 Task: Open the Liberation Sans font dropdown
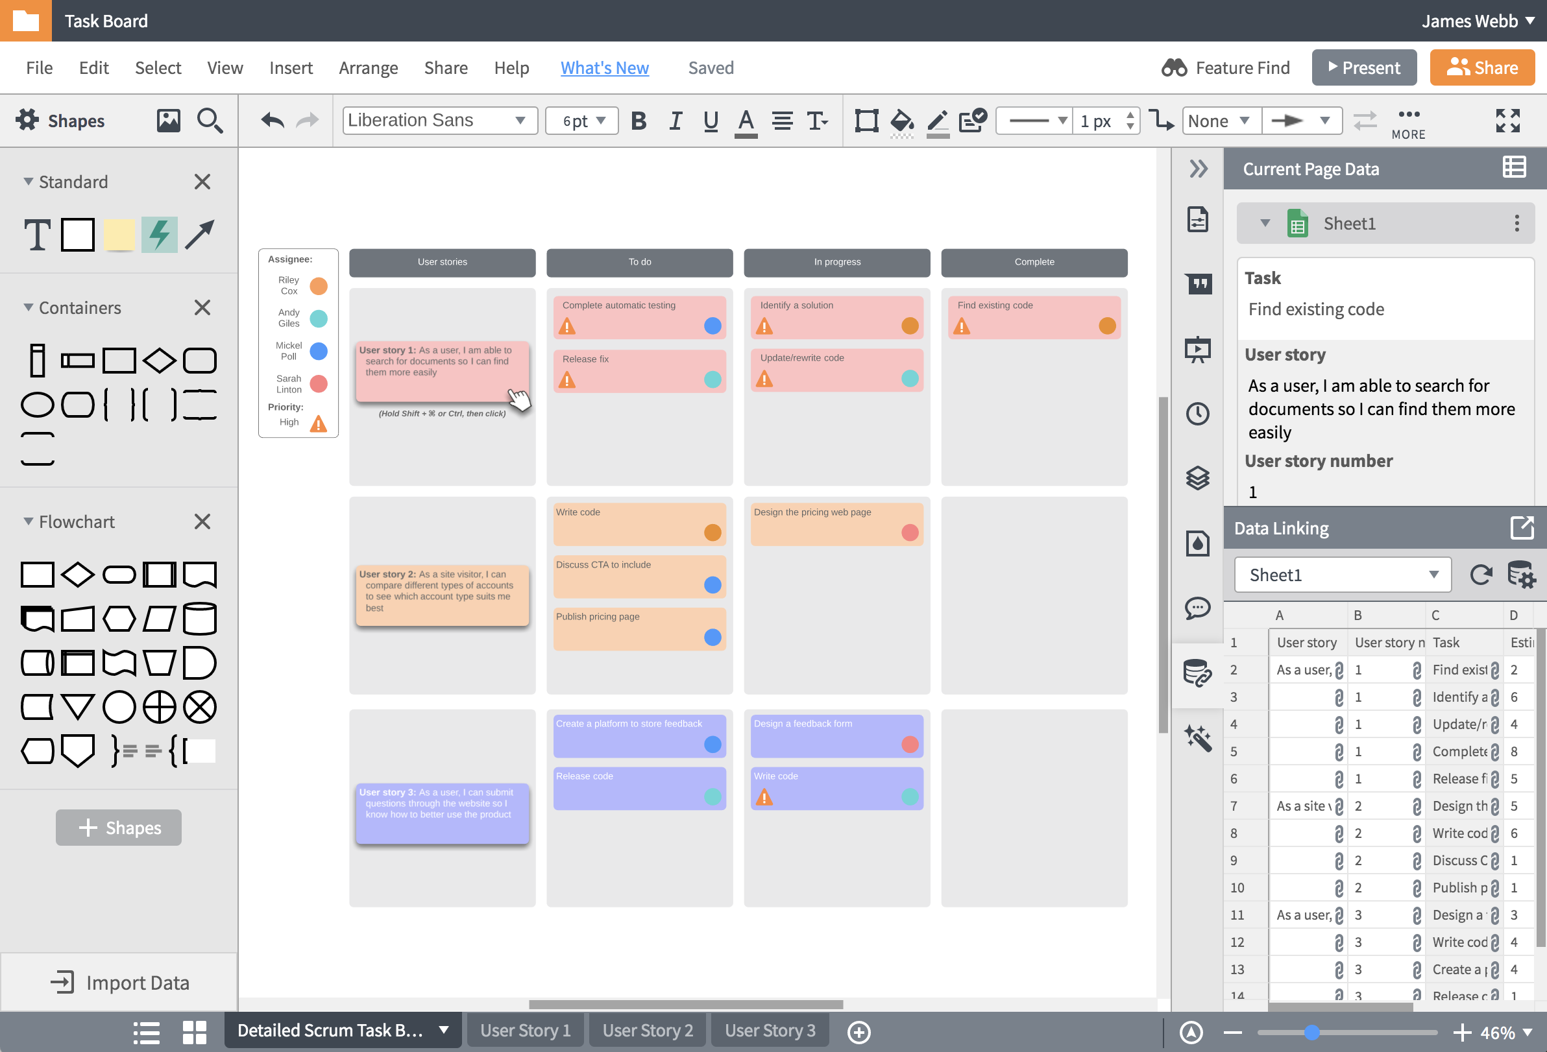tap(439, 121)
